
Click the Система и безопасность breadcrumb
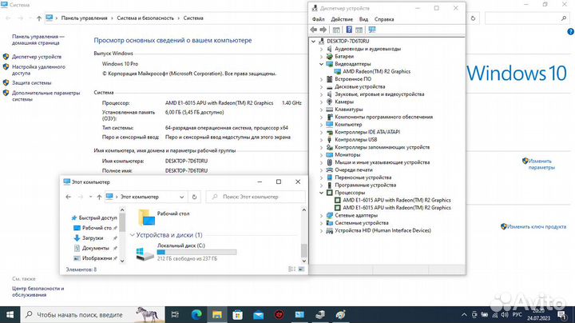(145, 18)
